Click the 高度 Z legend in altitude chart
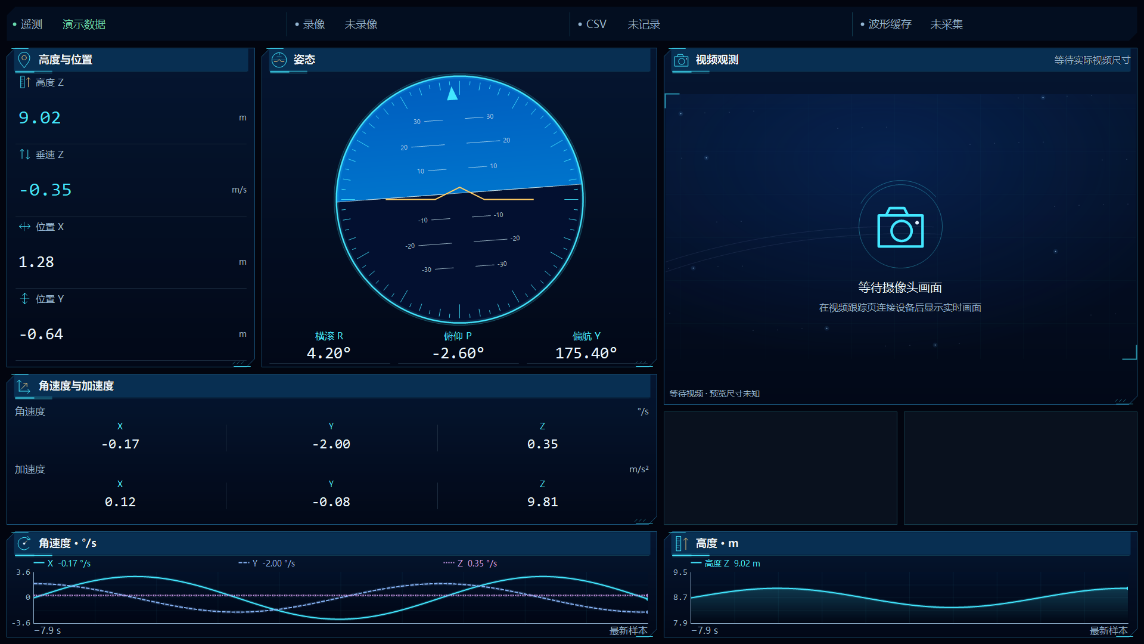 point(726,563)
